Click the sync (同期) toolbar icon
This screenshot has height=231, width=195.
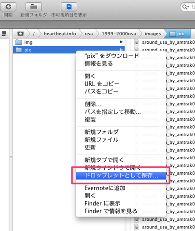click(x=8, y=7)
